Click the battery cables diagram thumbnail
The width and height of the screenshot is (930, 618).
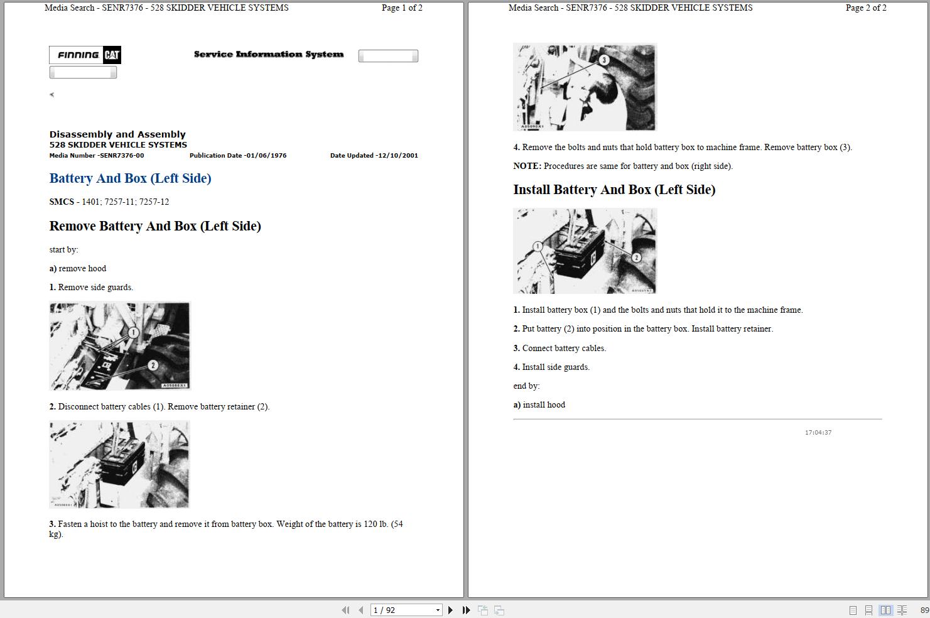pyautogui.click(x=119, y=345)
